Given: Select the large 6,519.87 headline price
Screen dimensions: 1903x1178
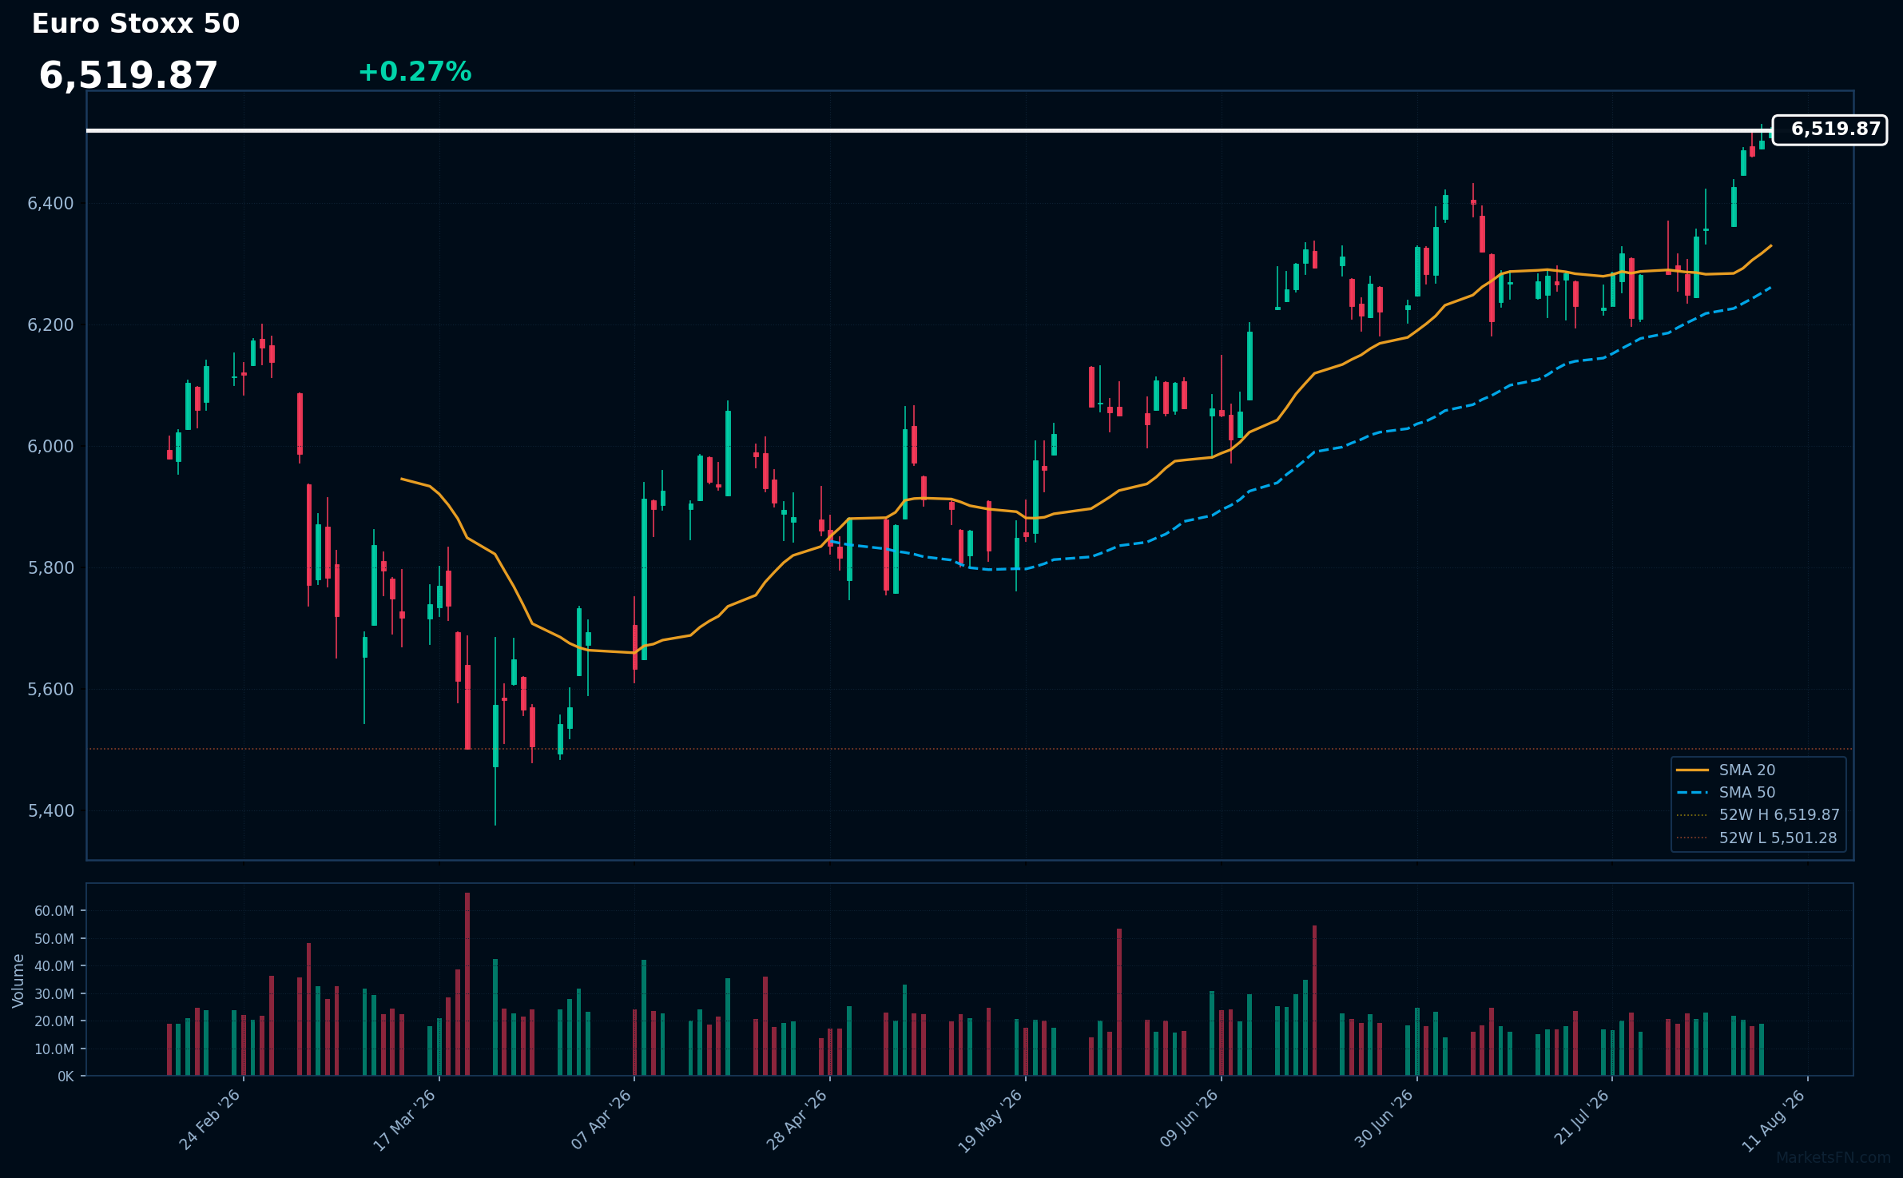Looking at the screenshot, I should (128, 76).
